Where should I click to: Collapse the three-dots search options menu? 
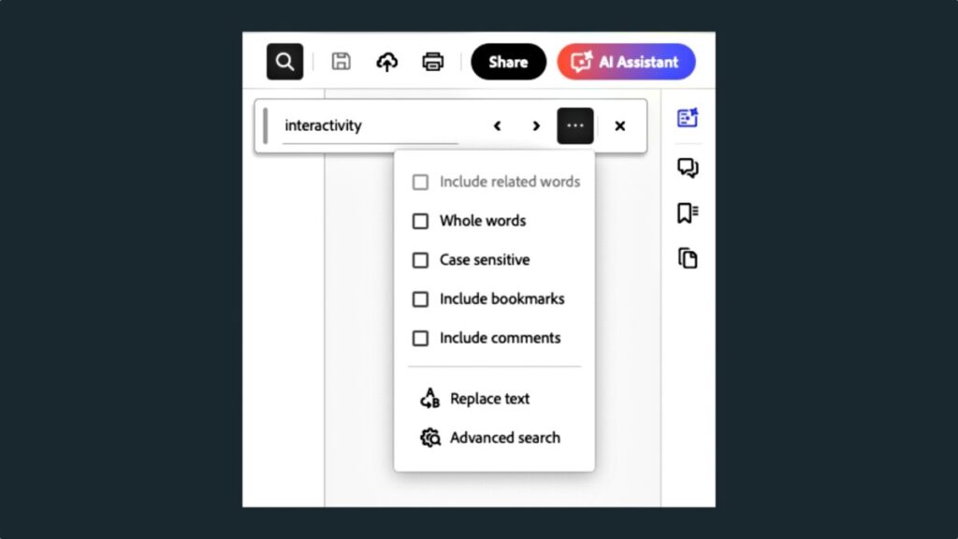pos(575,126)
